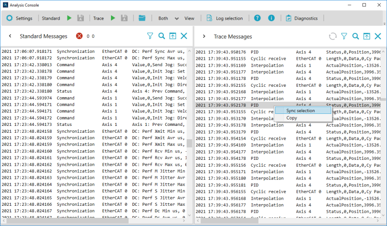Choose Sync selection from context menu
The width and height of the screenshot is (387, 226).
pos(301,110)
